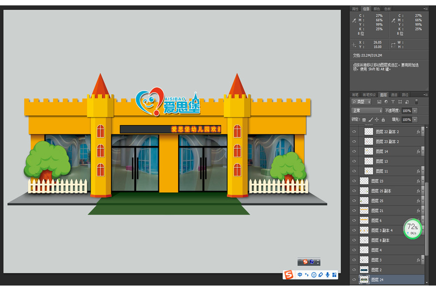Lock transparent pixels icon
The width and height of the screenshot is (436, 290).
[x=364, y=119]
